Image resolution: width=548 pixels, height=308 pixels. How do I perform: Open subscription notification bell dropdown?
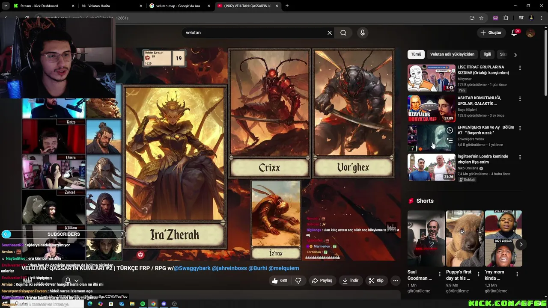tap(71, 281)
